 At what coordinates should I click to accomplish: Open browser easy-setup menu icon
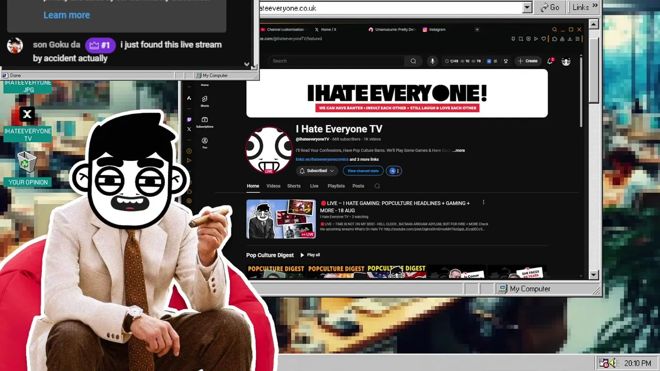click(577, 39)
